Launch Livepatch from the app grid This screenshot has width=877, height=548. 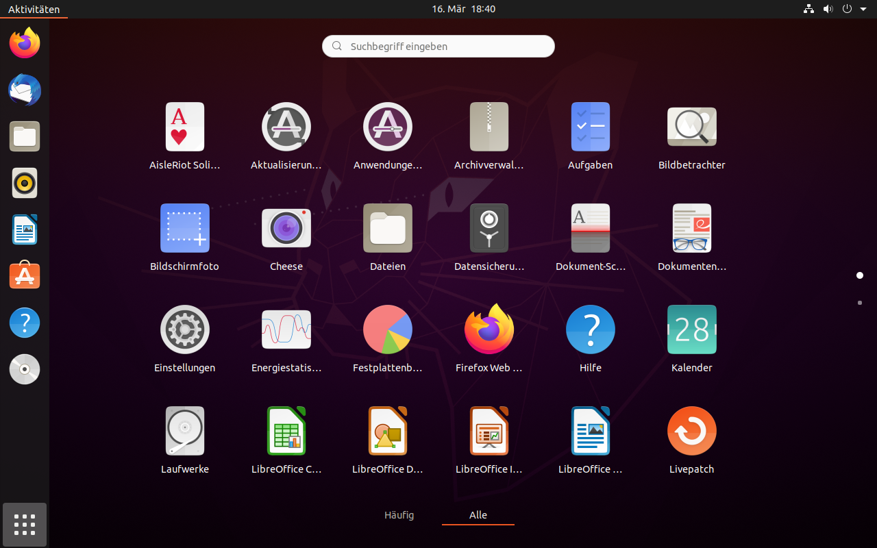(692, 432)
